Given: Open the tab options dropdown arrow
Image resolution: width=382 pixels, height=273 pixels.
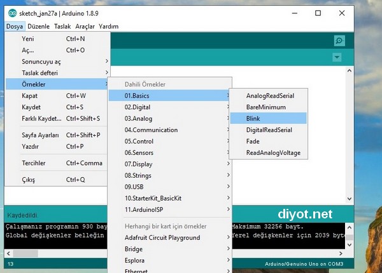Looking at the screenshot, I should click(337, 57).
